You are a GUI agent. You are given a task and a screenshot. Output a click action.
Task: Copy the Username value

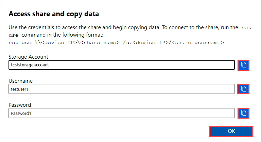[x=243, y=89]
